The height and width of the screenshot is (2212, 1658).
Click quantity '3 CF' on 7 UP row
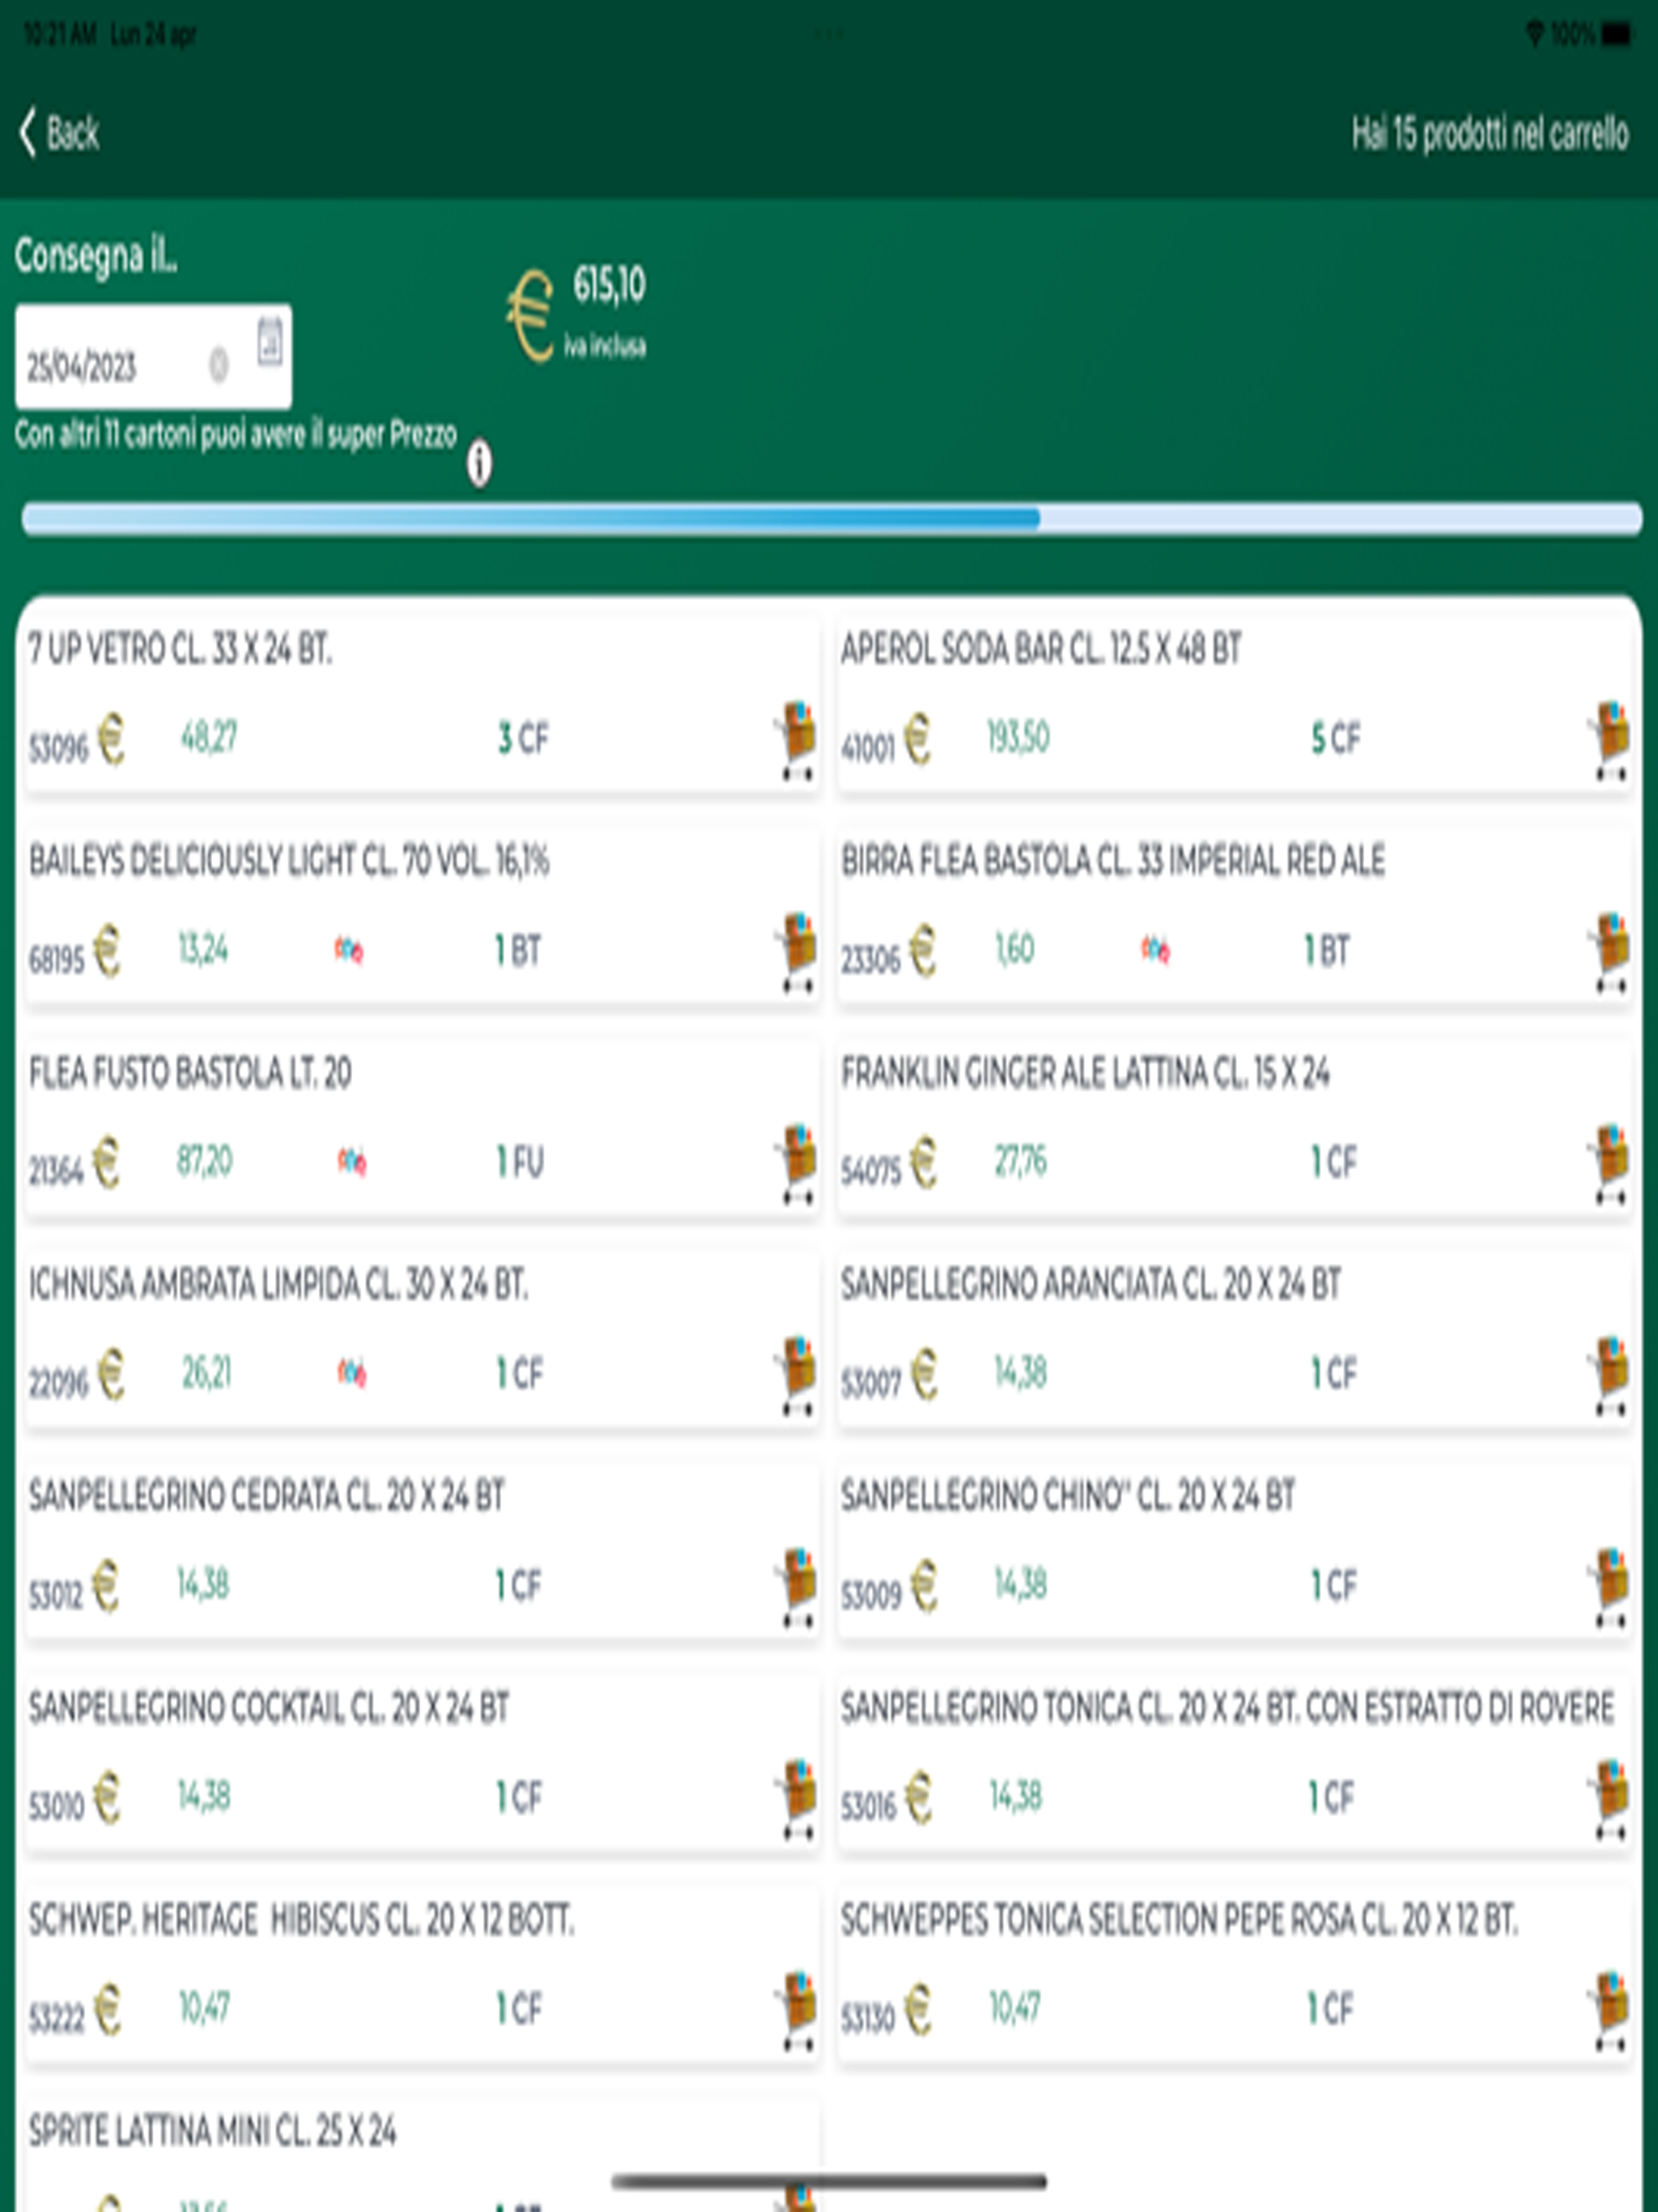[523, 738]
